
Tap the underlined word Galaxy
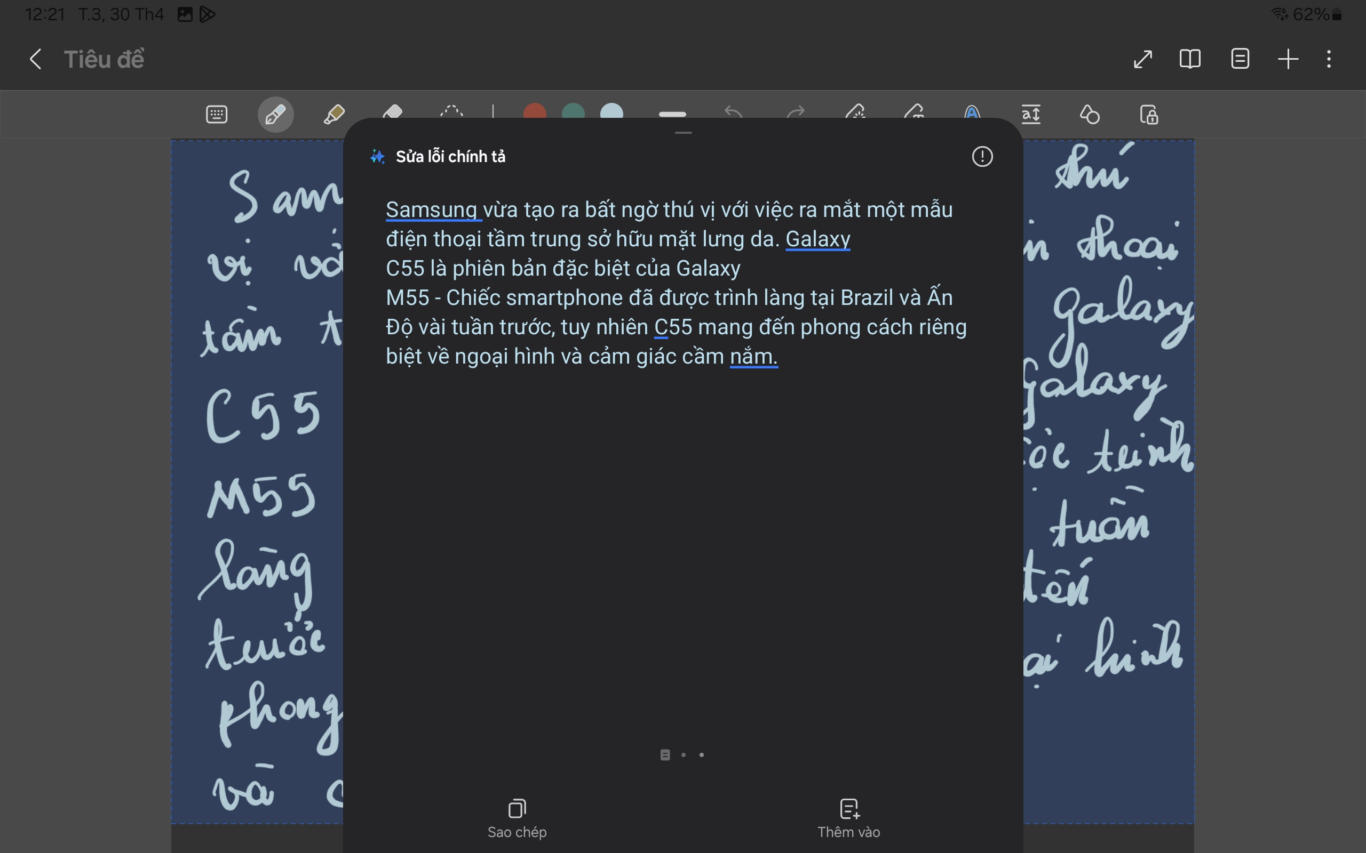tap(818, 239)
